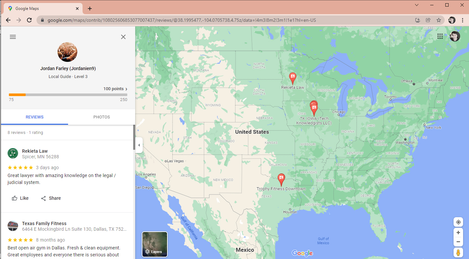This screenshot has width=469, height=259.
Task: Open the hamburger menu in side panel
Action: click(x=13, y=37)
